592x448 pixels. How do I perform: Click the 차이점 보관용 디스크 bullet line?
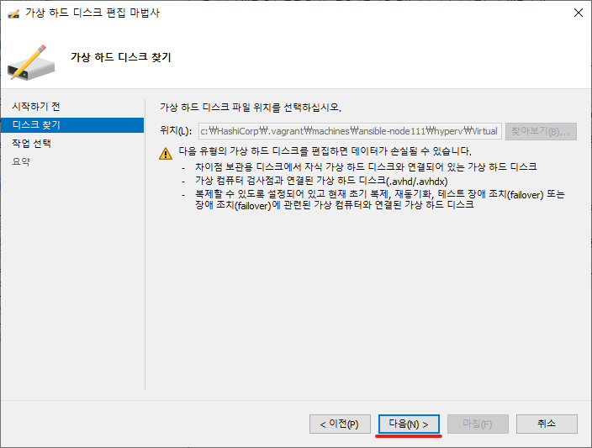(x=366, y=166)
